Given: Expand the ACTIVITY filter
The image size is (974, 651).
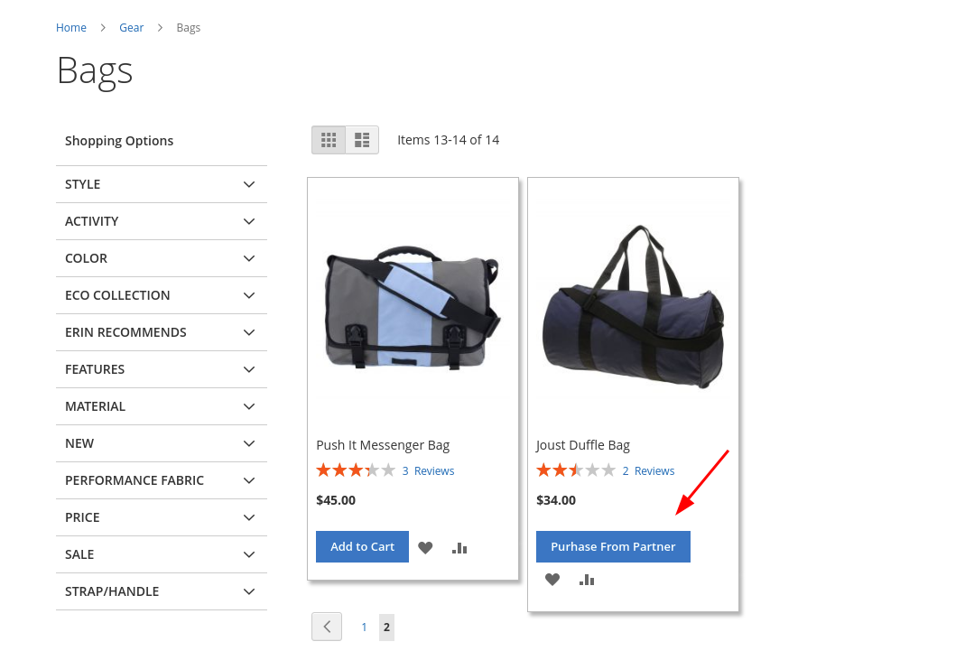Looking at the screenshot, I should click(x=162, y=221).
